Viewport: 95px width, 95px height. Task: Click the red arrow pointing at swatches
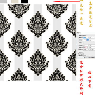[x=66, y=1]
